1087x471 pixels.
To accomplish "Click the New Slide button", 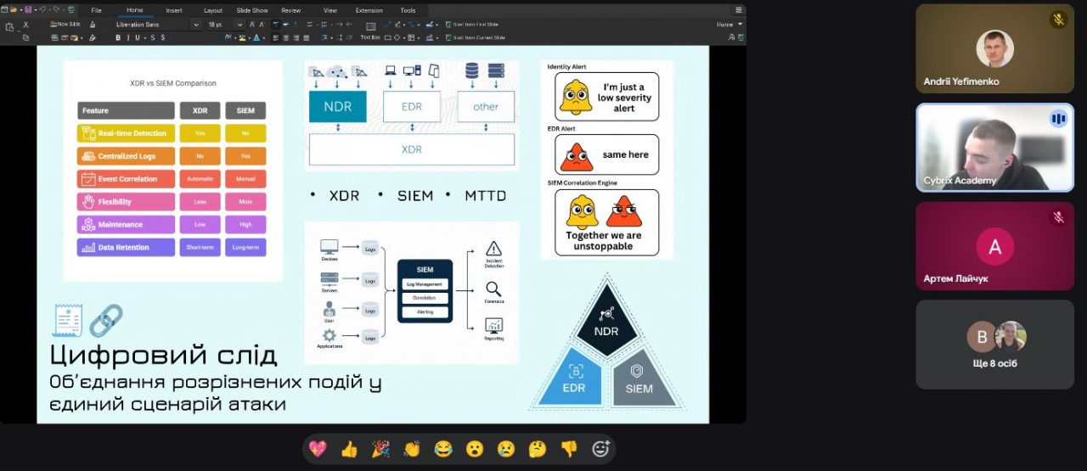I will [x=65, y=25].
